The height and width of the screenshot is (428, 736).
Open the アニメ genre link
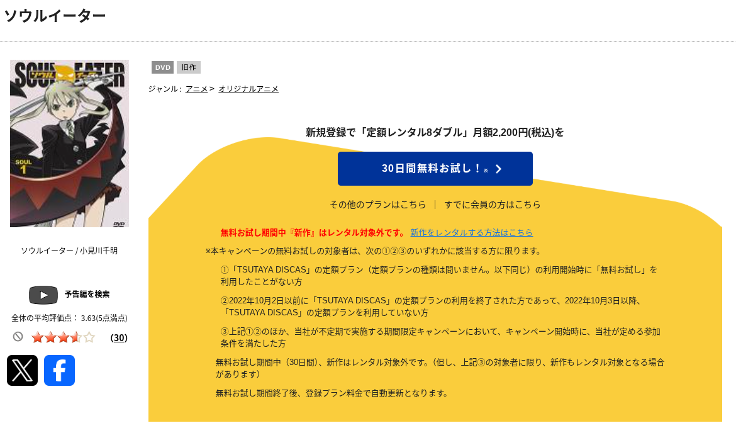(197, 89)
